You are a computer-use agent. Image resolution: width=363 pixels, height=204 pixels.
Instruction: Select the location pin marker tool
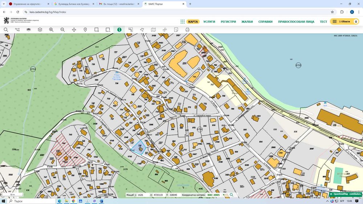tap(85, 30)
